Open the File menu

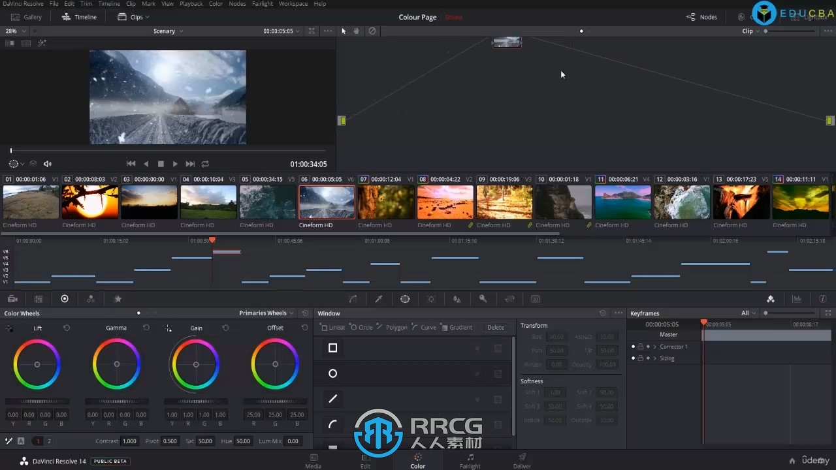point(54,4)
